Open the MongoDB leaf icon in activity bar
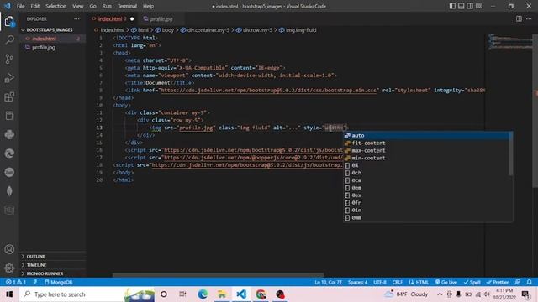The height and width of the screenshot is (302, 538). tap(9, 190)
